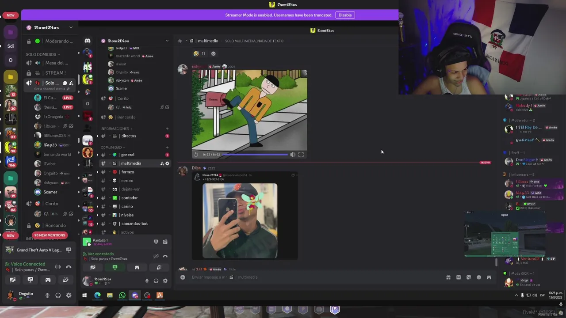Open user settings gear for DomiDios
Screen dimensions: 566x318
(x=165, y=281)
